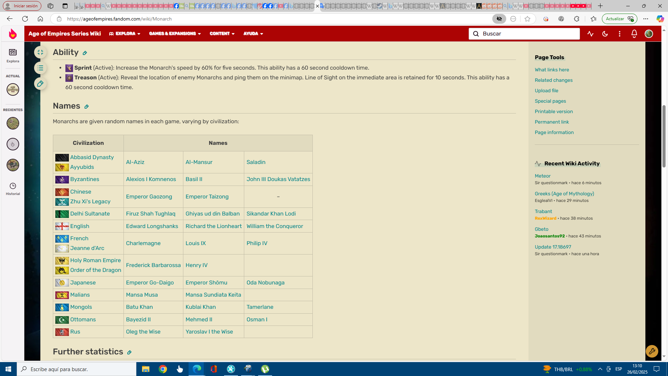Open the current wiki thumbnail under ACTUAL

(13, 89)
